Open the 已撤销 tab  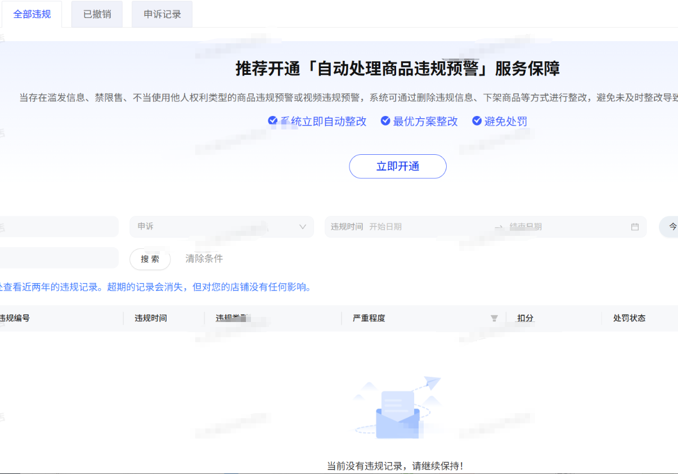point(97,14)
